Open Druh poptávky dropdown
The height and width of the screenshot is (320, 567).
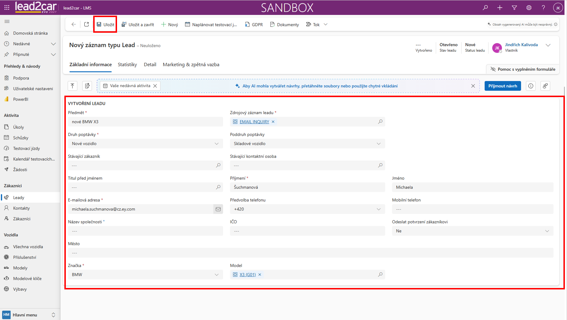pyautogui.click(x=145, y=144)
